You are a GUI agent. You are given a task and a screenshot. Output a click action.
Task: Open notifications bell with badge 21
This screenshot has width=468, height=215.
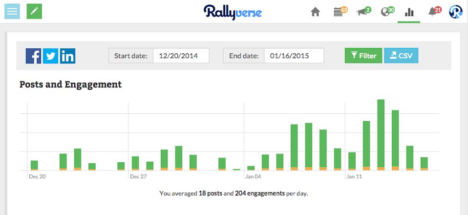pos(435,12)
